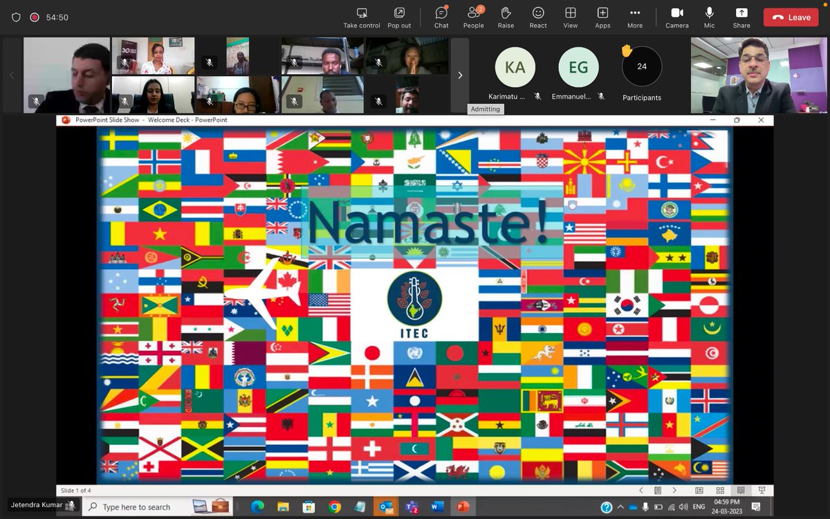
Task: Restore down the PowerPoint slide show window
Action: tap(737, 120)
